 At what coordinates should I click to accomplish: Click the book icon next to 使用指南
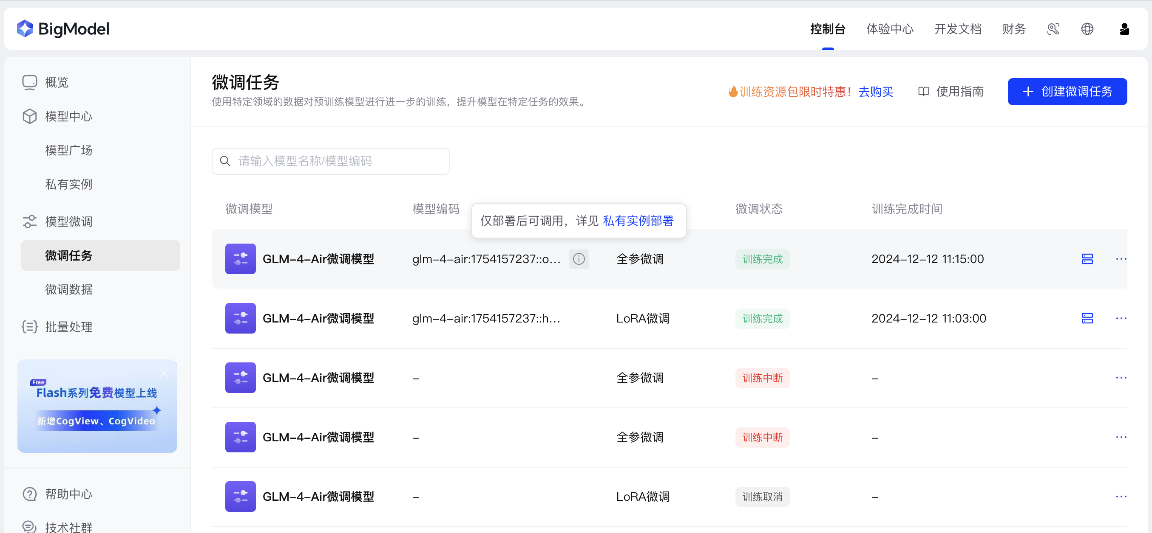923,92
